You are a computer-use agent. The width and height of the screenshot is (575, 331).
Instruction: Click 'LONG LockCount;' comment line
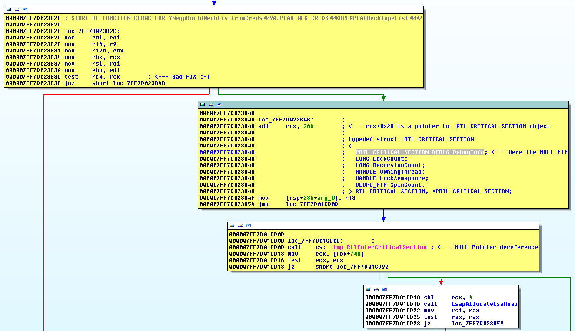(x=382, y=159)
